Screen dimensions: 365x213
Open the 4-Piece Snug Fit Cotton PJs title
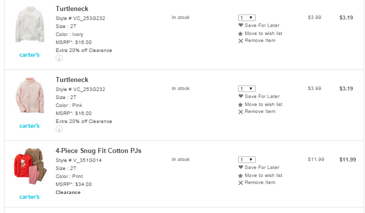tap(98, 150)
